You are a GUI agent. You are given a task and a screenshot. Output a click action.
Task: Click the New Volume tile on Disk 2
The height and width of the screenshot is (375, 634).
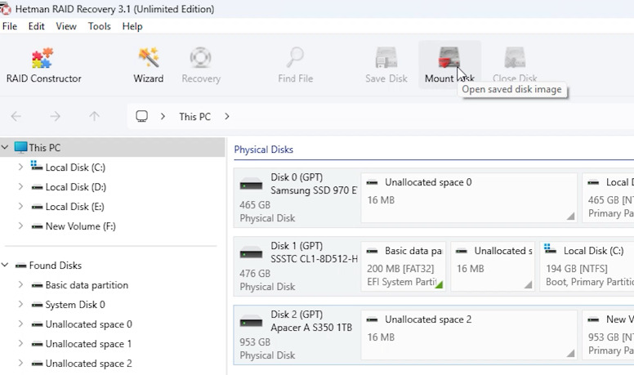pyautogui.click(x=608, y=335)
